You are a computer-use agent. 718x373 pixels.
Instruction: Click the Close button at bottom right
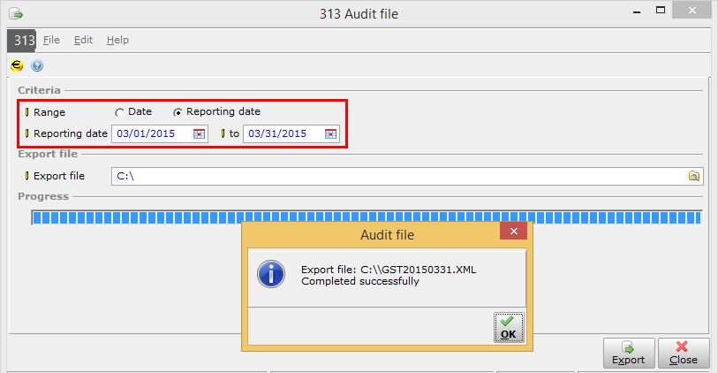point(684,353)
